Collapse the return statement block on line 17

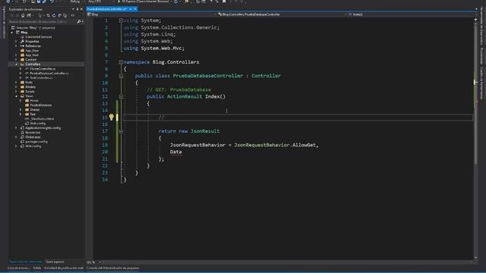[x=121, y=131]
